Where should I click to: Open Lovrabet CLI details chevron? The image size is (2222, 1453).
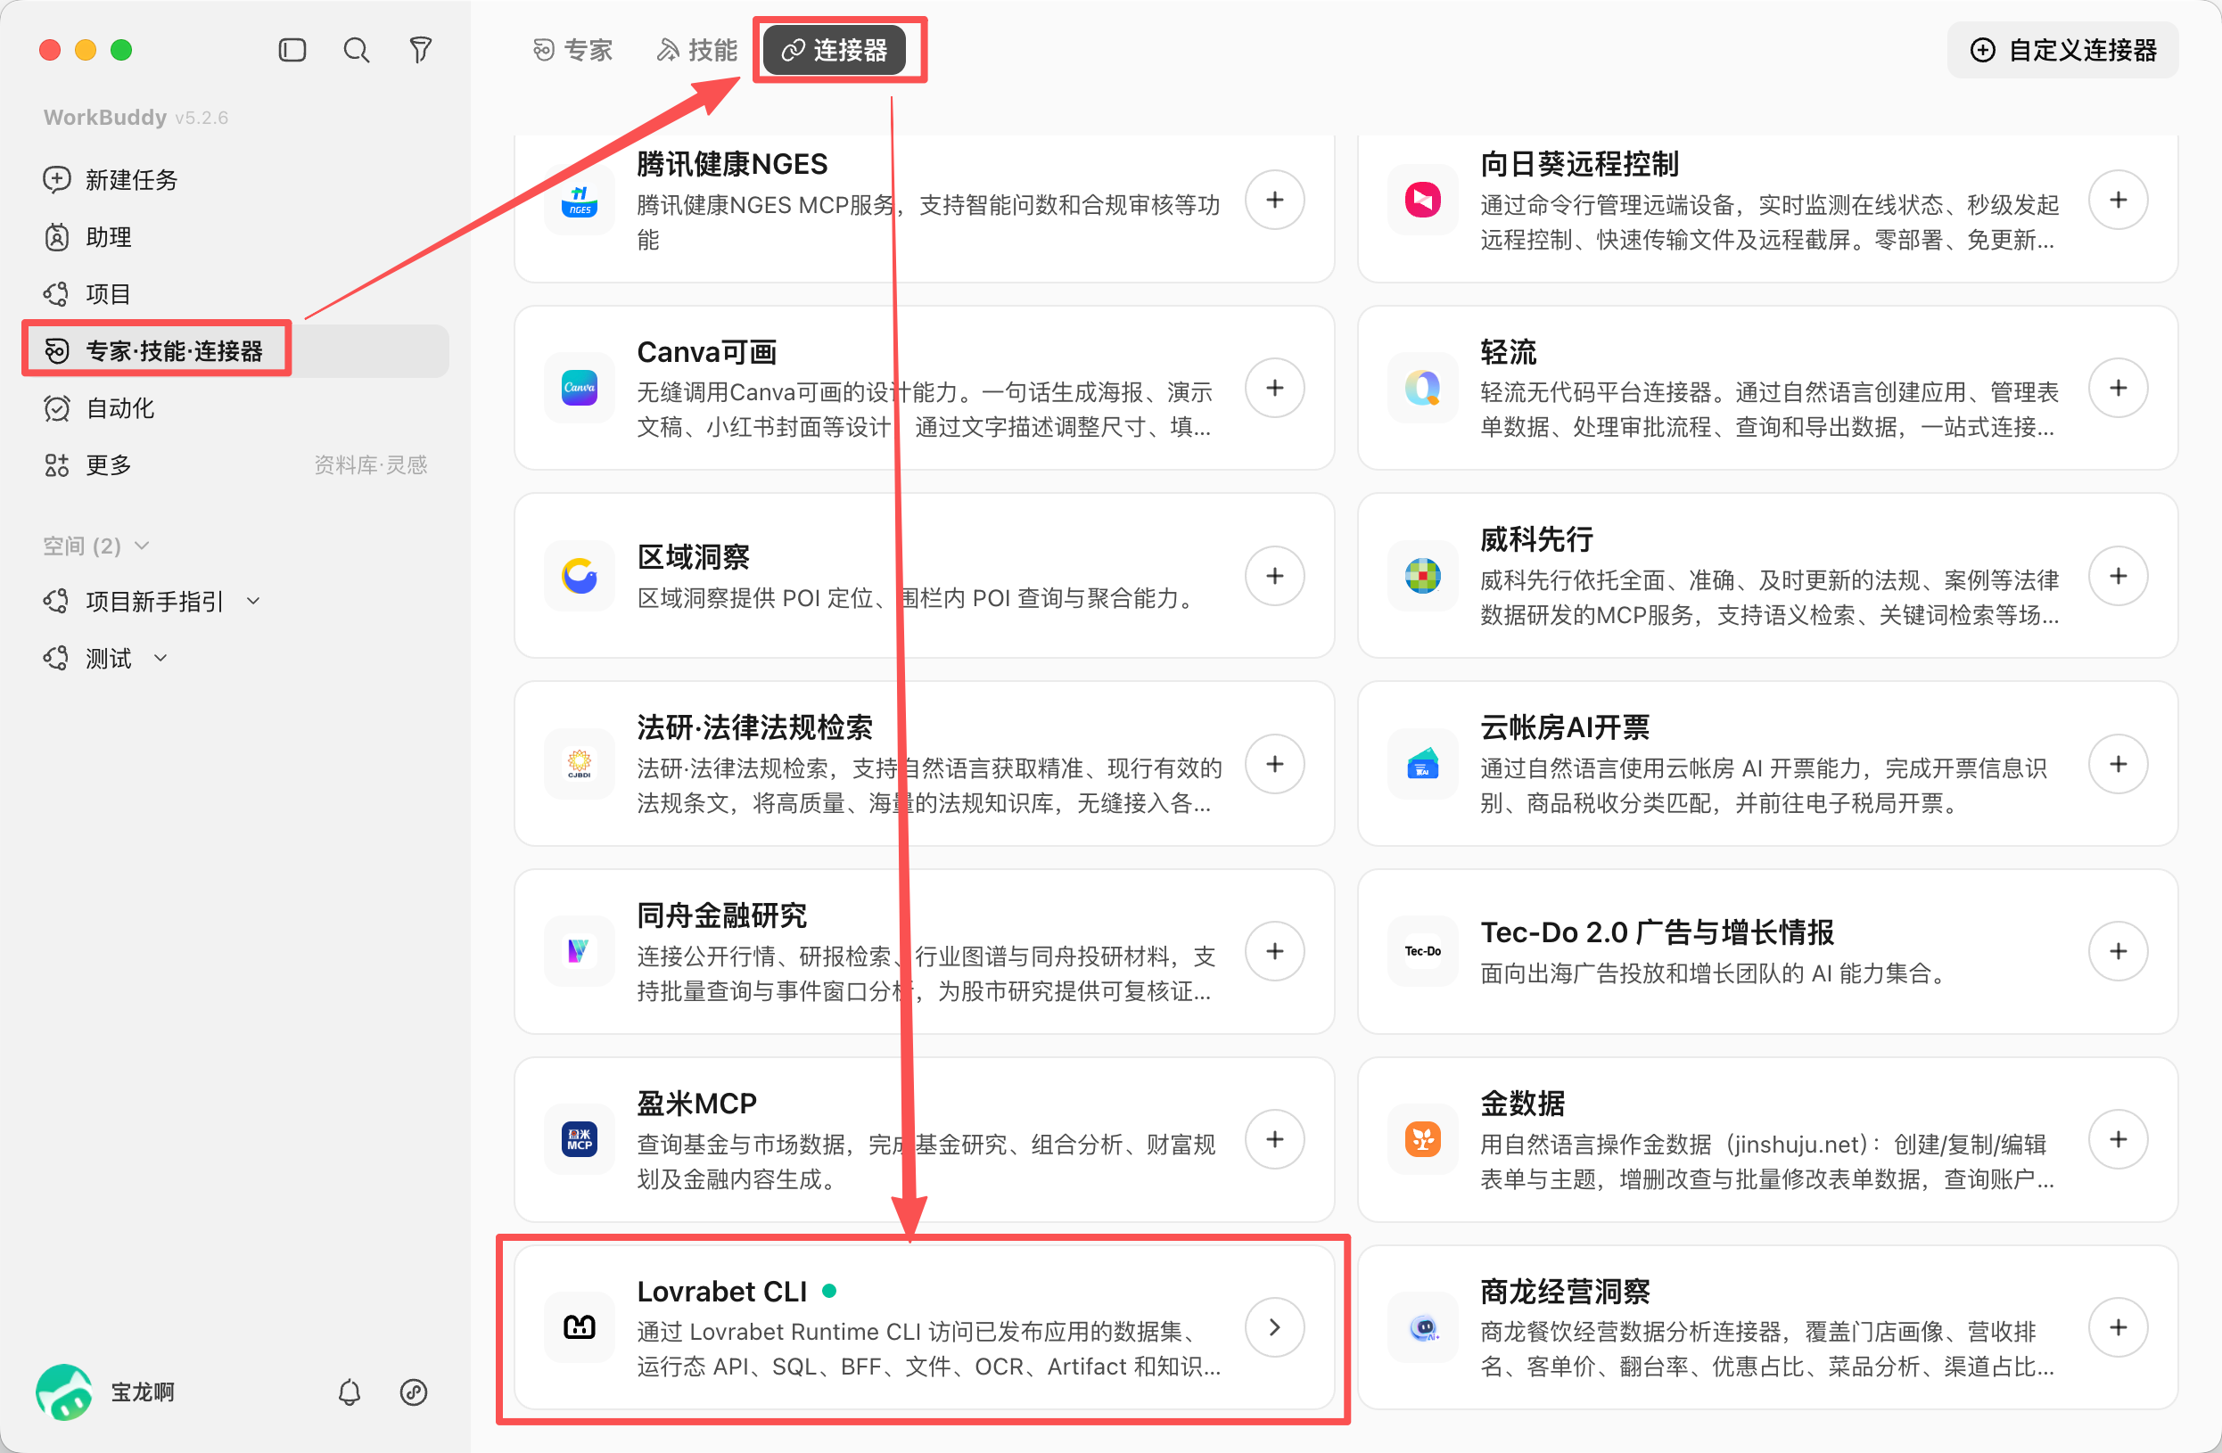click(1274, 1327)
